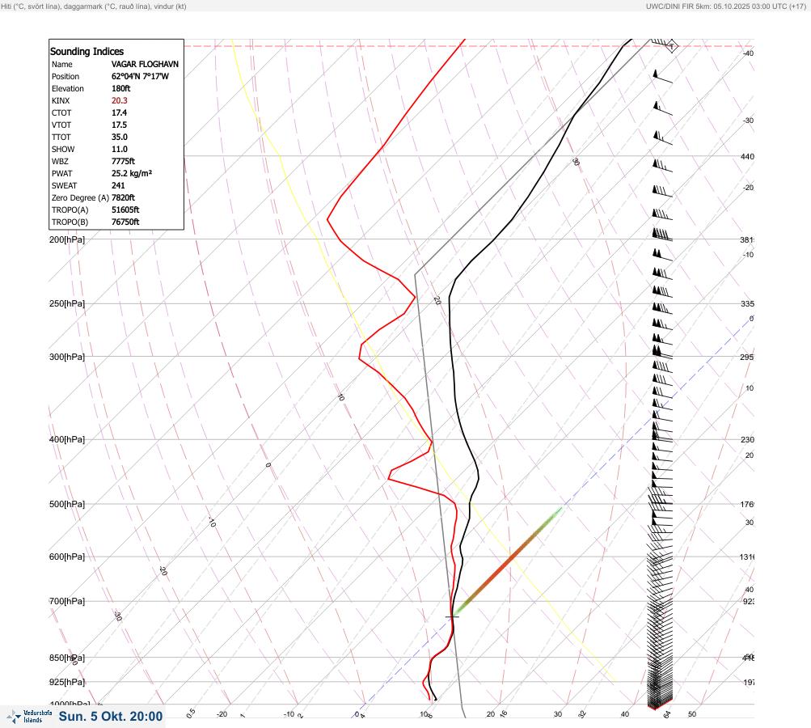Click the 600[hPa] pressure label
811x728 pixels.
click(x=67, y=557)
